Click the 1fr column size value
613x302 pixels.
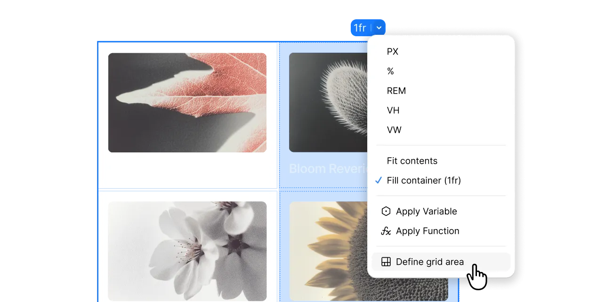point(360,28)
